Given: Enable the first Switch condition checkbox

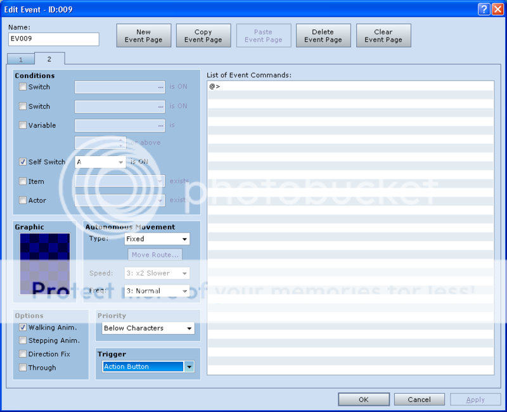Looking at the screenshot, I should coord(23,87).
